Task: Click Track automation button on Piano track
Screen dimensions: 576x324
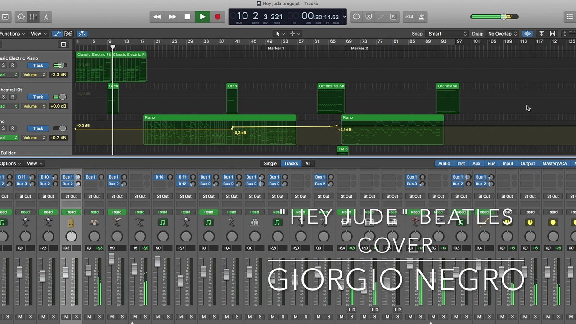Action: point(38,129)
